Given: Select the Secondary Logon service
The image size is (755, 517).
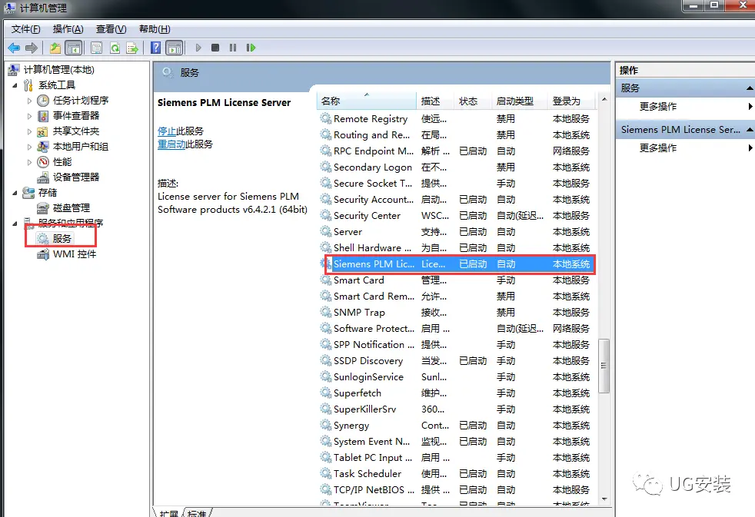Looking at the screenshot, I should [457, 167].
